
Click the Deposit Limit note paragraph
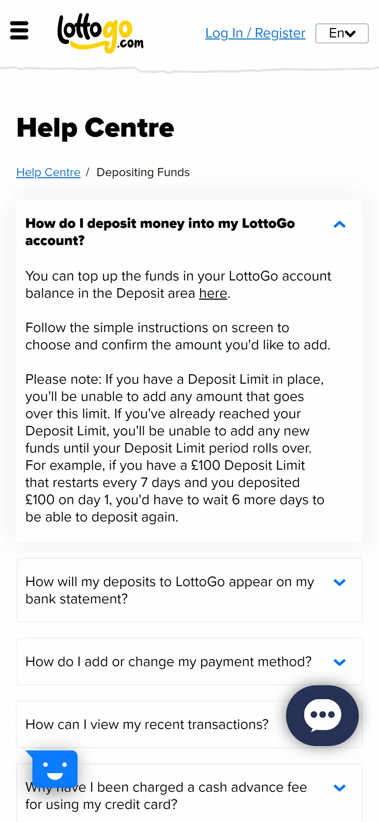tap(175, 448)
